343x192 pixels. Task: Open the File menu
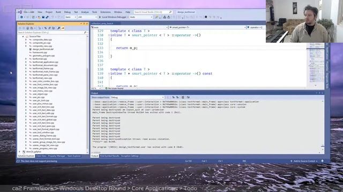(26, 12)
